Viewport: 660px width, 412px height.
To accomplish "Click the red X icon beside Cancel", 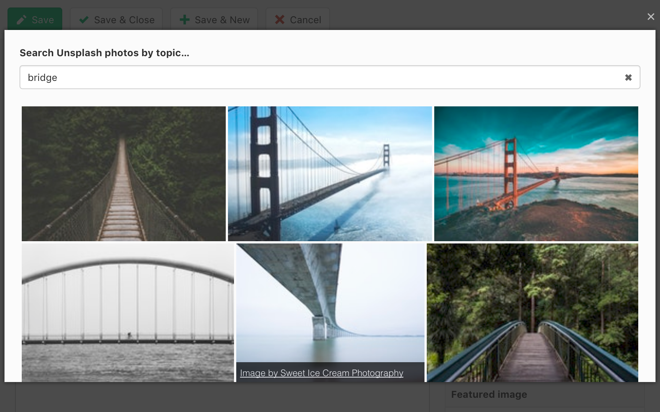I will pyautogui.click(x=280, y=20).
